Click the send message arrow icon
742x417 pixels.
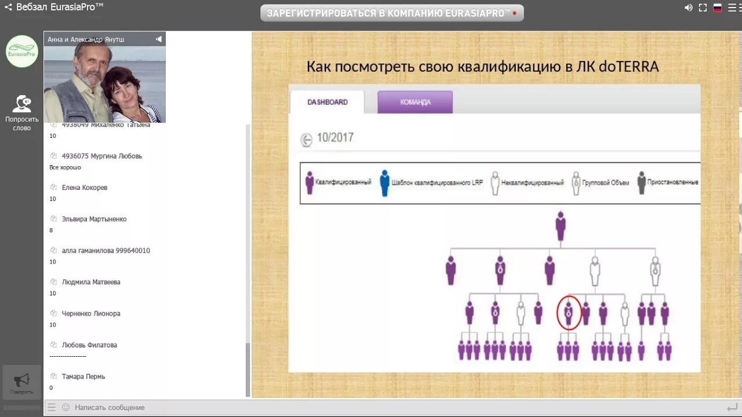[732, 407]
